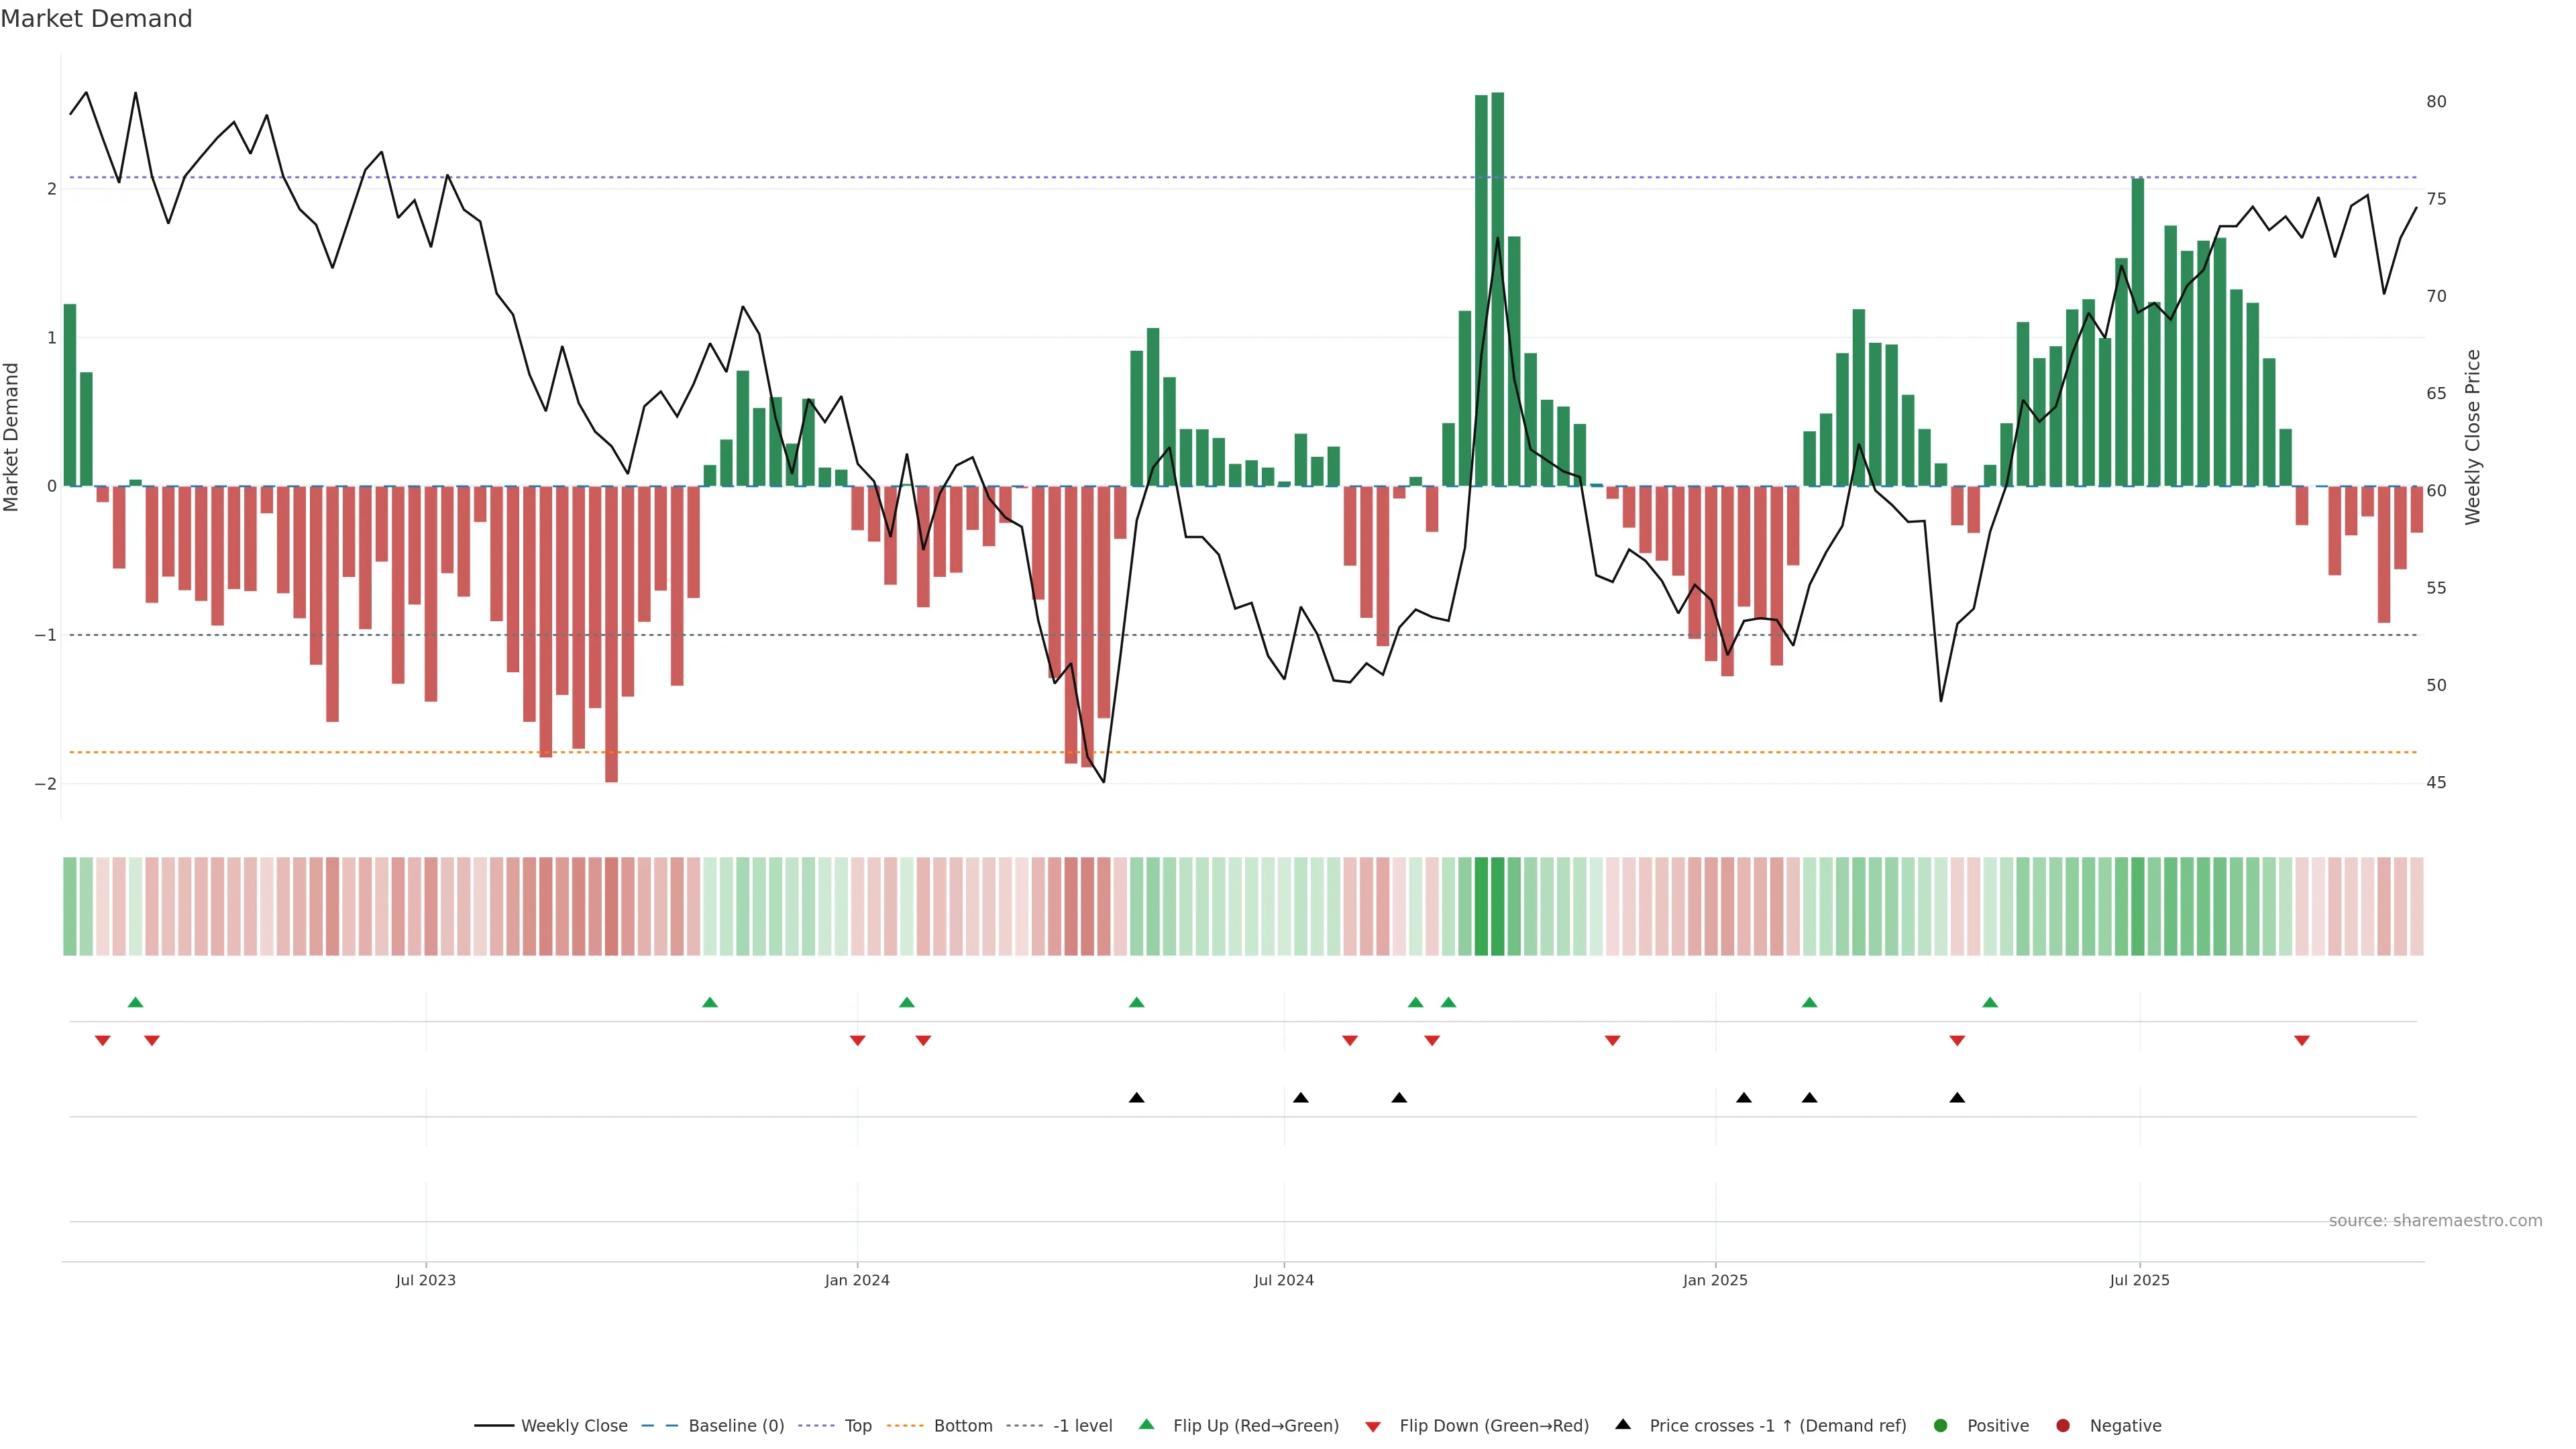Click the source: sharemaestro.com text

pyautogui.click(x=2435, y=1221)
